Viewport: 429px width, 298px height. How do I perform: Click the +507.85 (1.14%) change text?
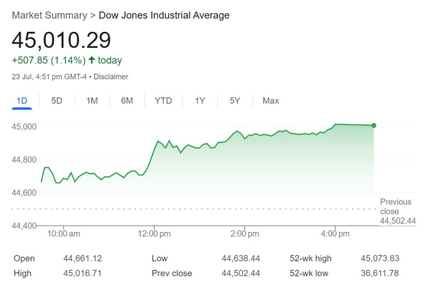[49, 60]
